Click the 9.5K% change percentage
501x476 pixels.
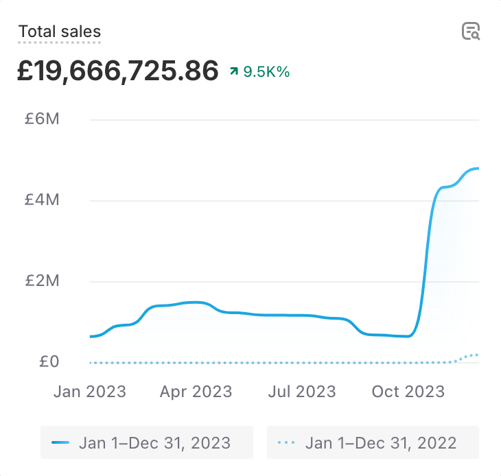point(266,71)
